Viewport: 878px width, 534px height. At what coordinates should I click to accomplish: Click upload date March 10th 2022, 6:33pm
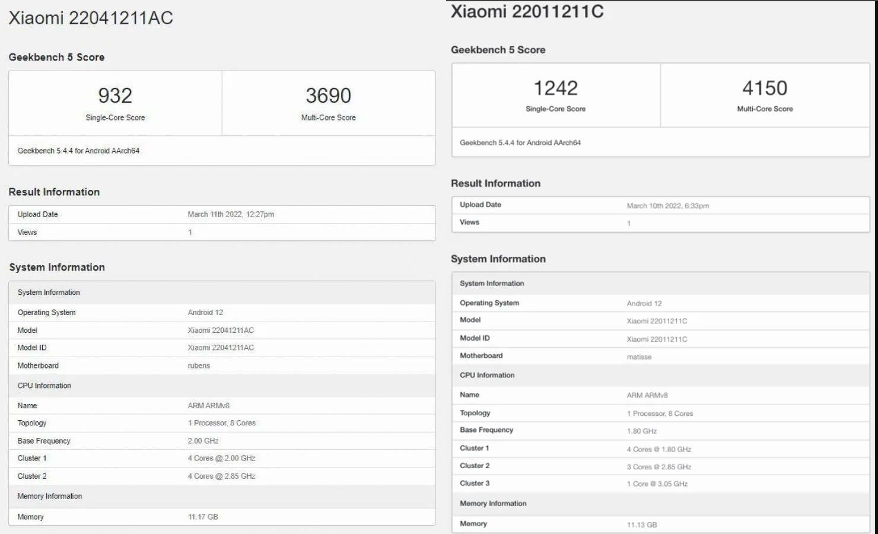pos(668,206)
